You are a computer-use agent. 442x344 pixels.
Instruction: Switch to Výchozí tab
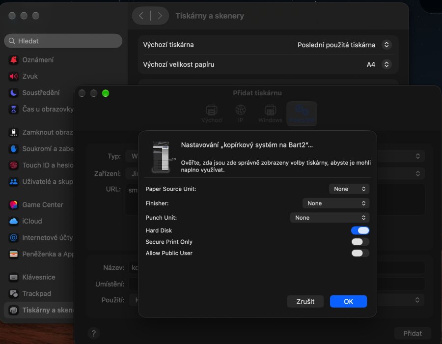[x=212, y=114]
